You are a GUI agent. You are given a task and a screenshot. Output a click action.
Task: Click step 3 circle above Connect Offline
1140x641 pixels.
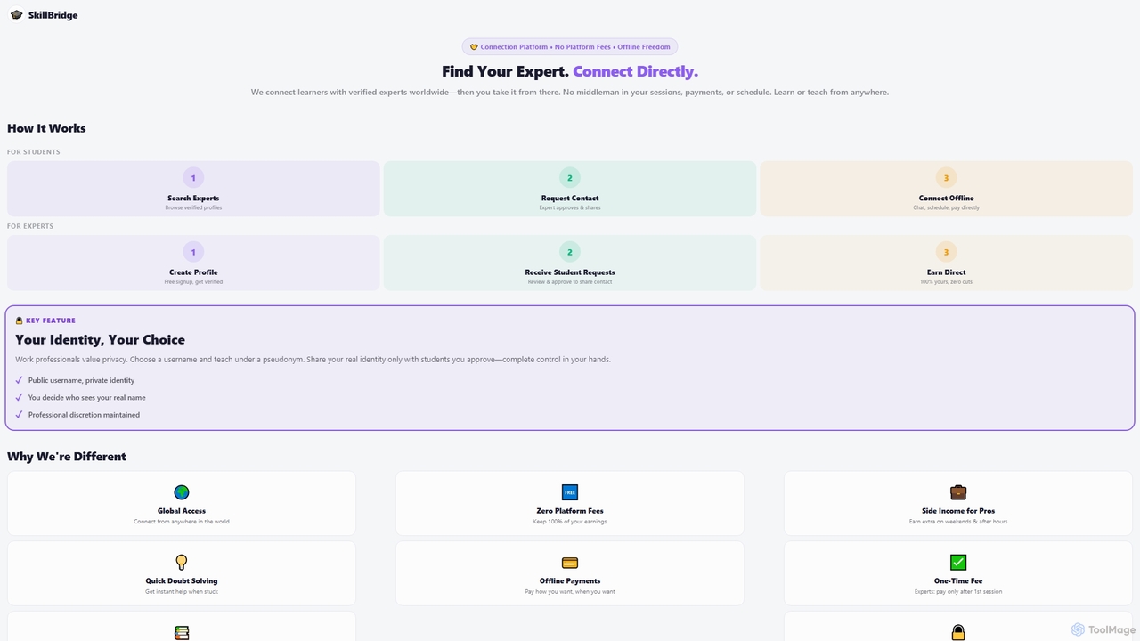click(x=946, y=178)
